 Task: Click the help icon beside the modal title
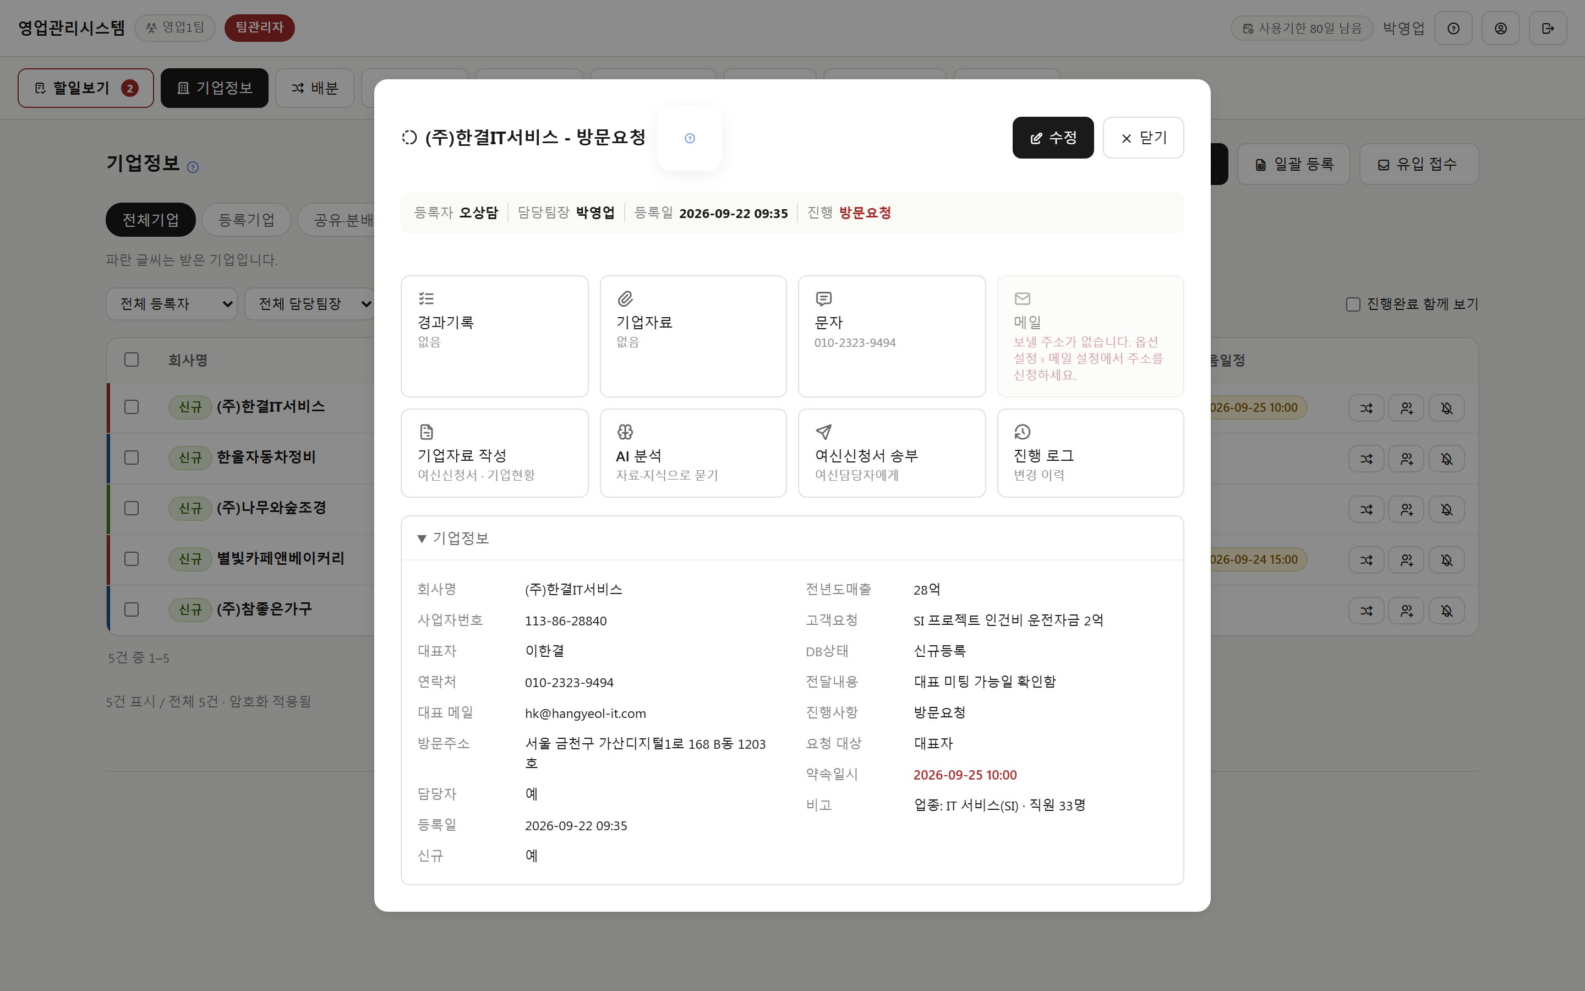[690, 138]
